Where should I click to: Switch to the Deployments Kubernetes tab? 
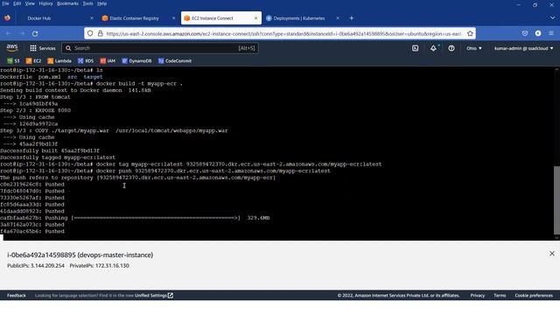(x=299, y=18)
